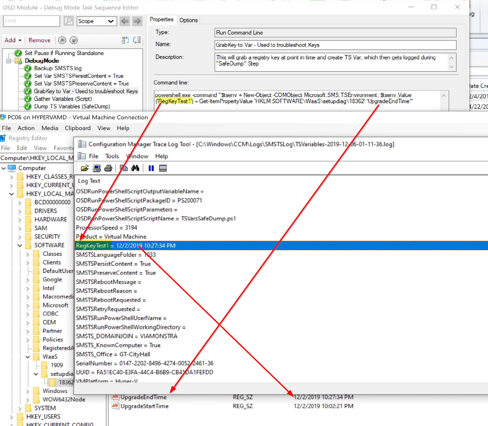Click the computer icon in the Trace Log toolbar

click(x=96, y=168)
